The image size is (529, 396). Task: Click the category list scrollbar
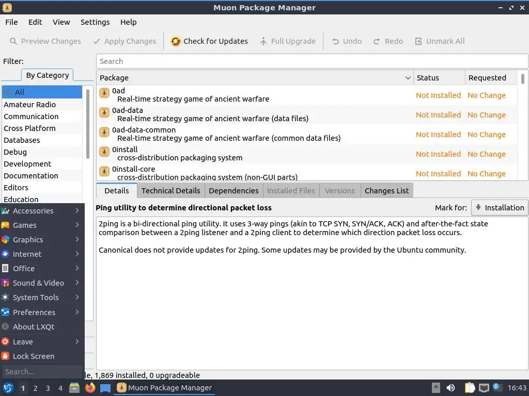point(88,124)
